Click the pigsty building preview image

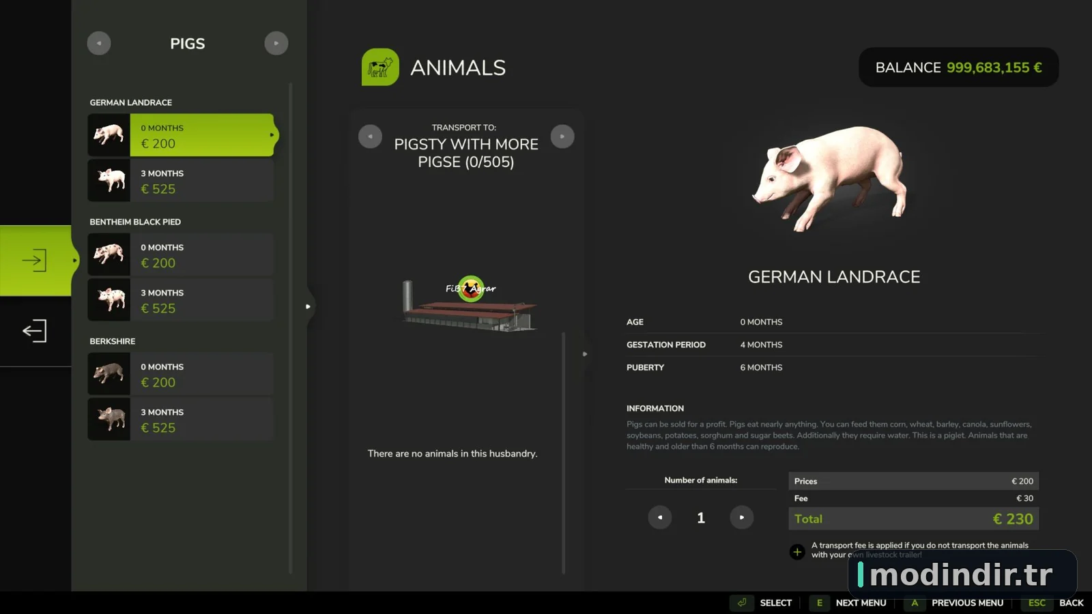[469, 305]
